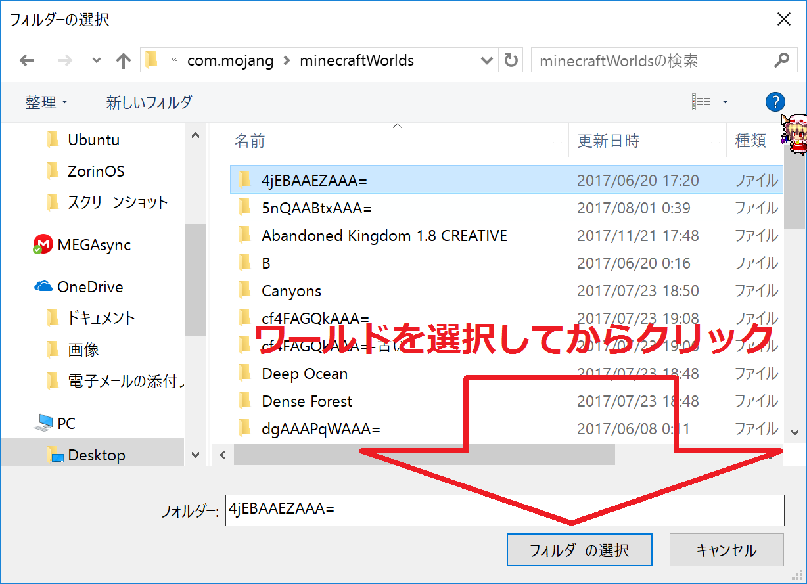Click the forward navigation arrow
Viewport: 807px width, 584px height.
(64, 61)
